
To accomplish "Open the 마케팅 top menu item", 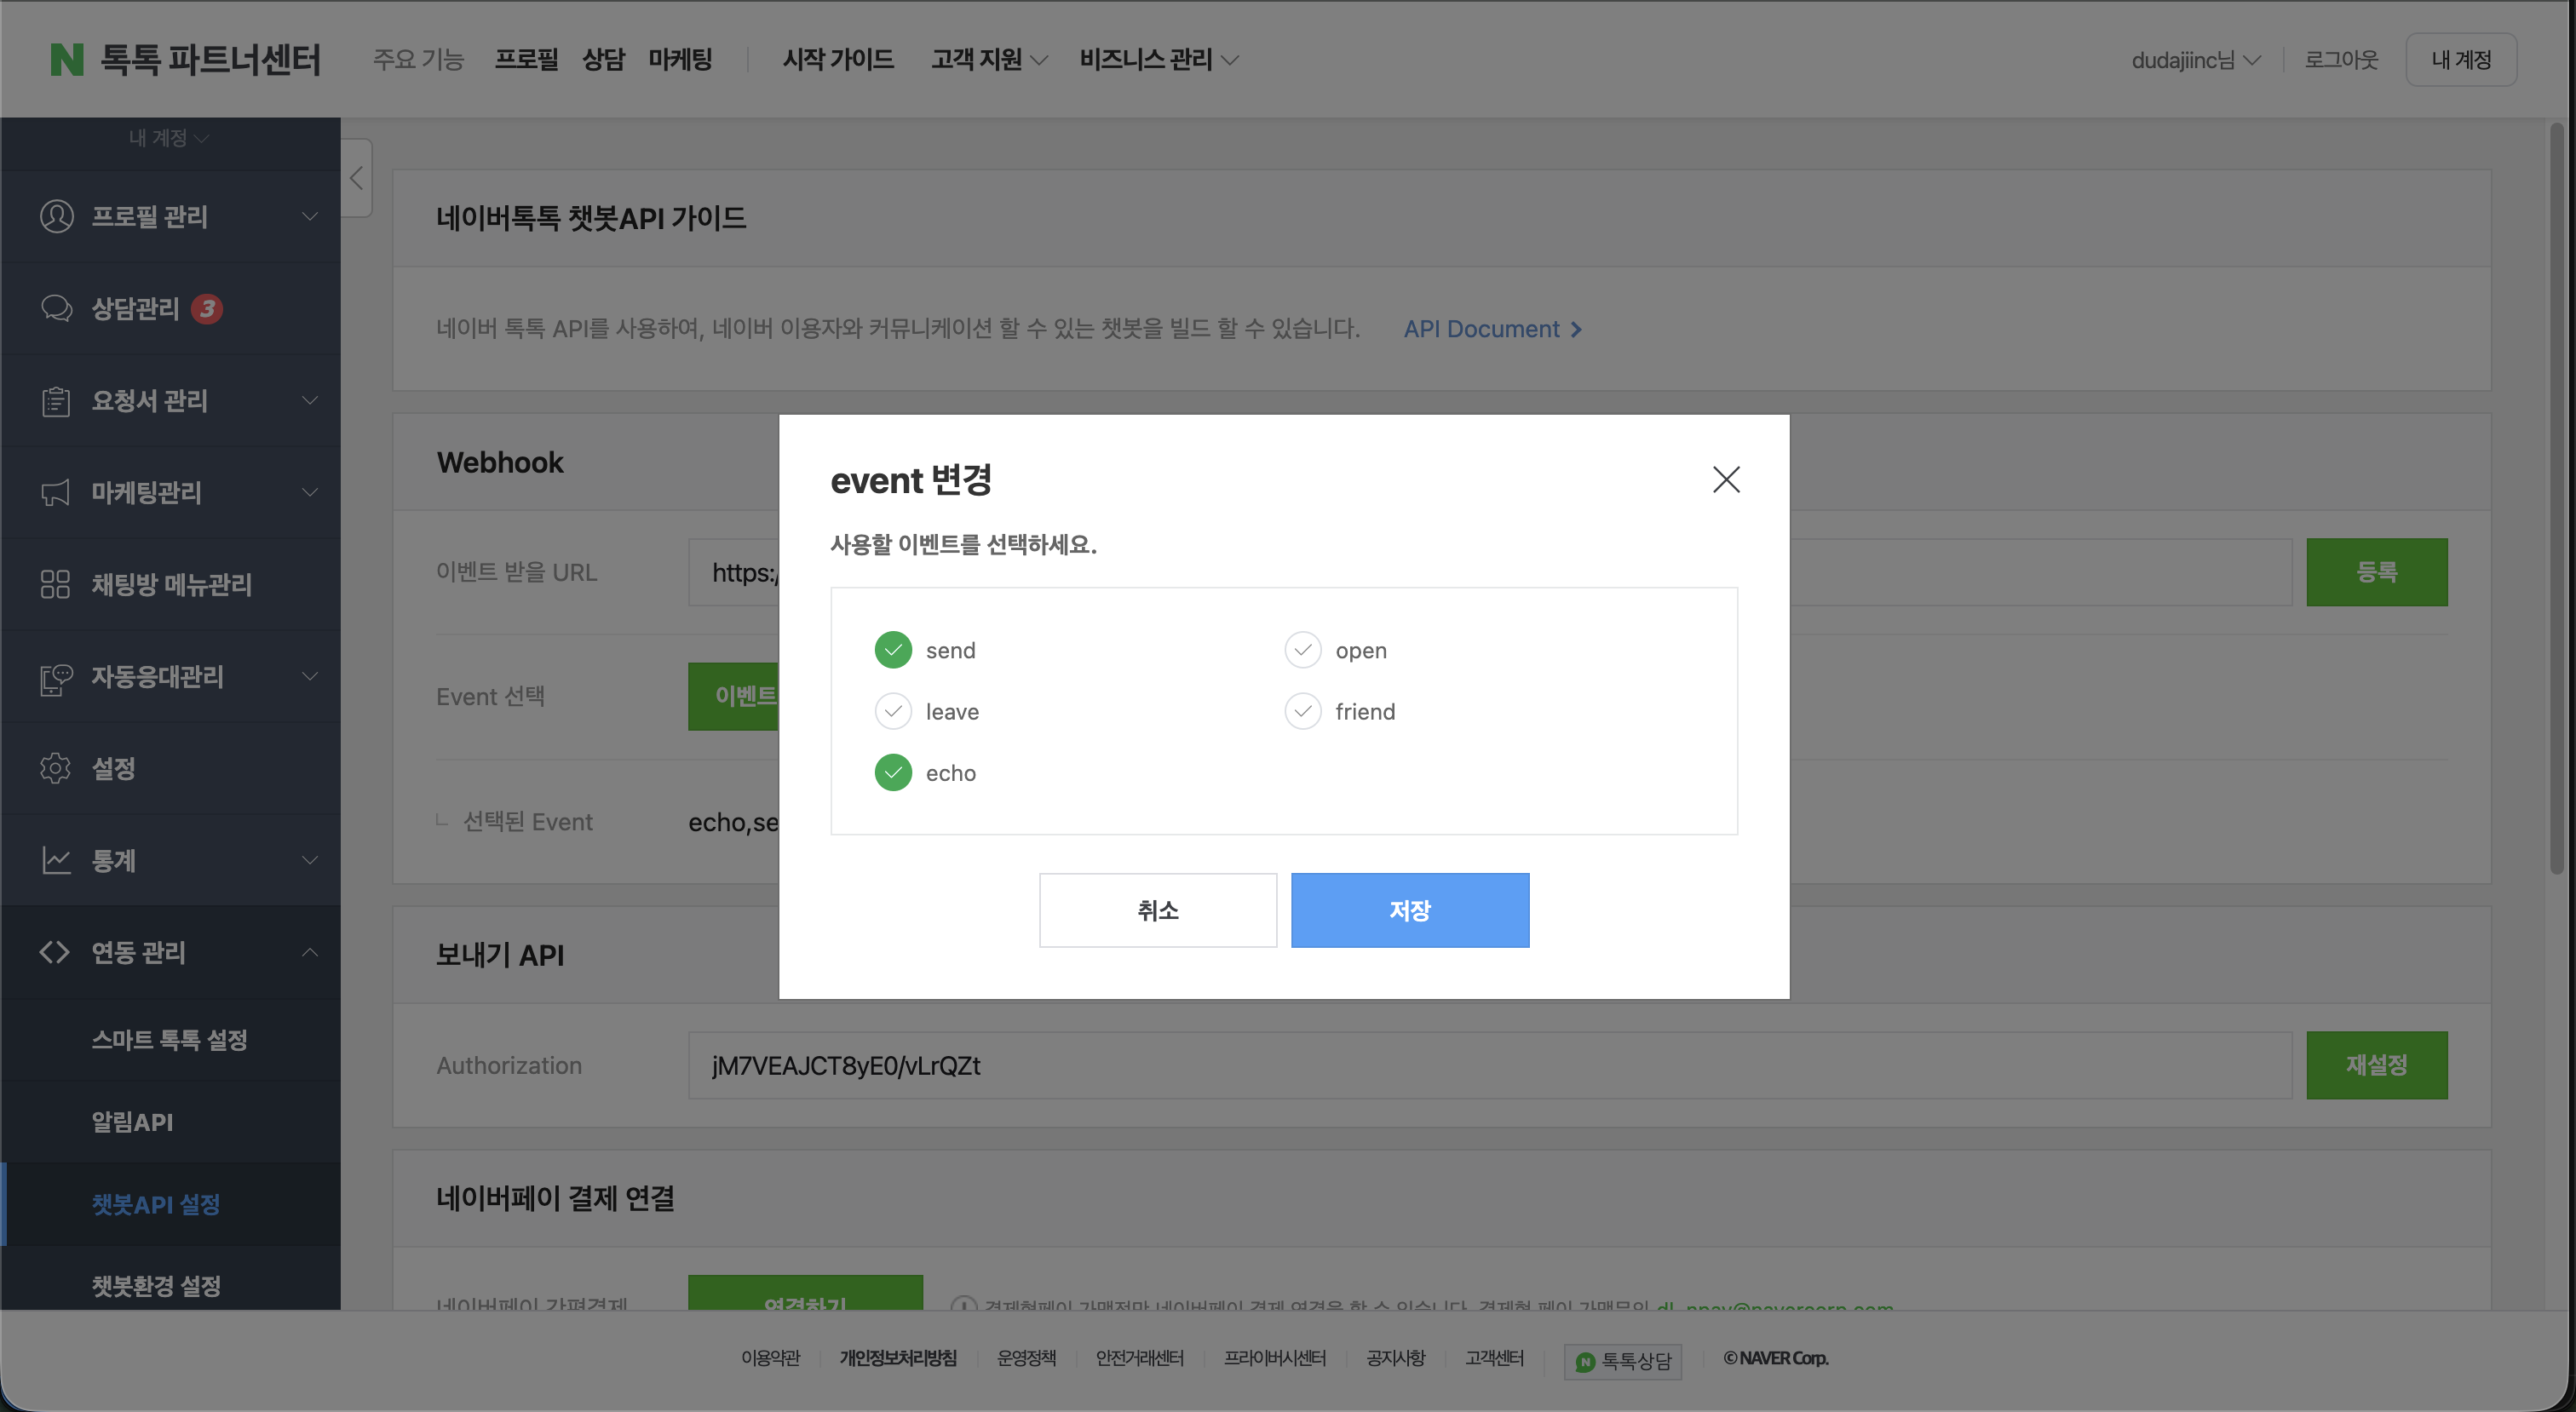I will pyautogui.click(x=680, y=59).
